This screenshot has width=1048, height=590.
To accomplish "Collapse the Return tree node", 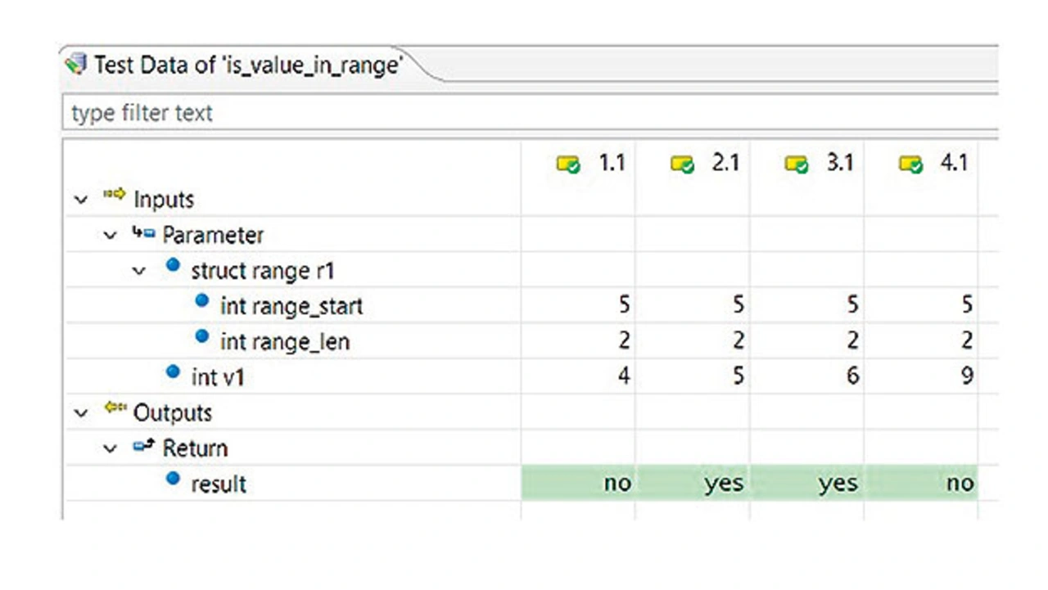I will tap(110, 448).
